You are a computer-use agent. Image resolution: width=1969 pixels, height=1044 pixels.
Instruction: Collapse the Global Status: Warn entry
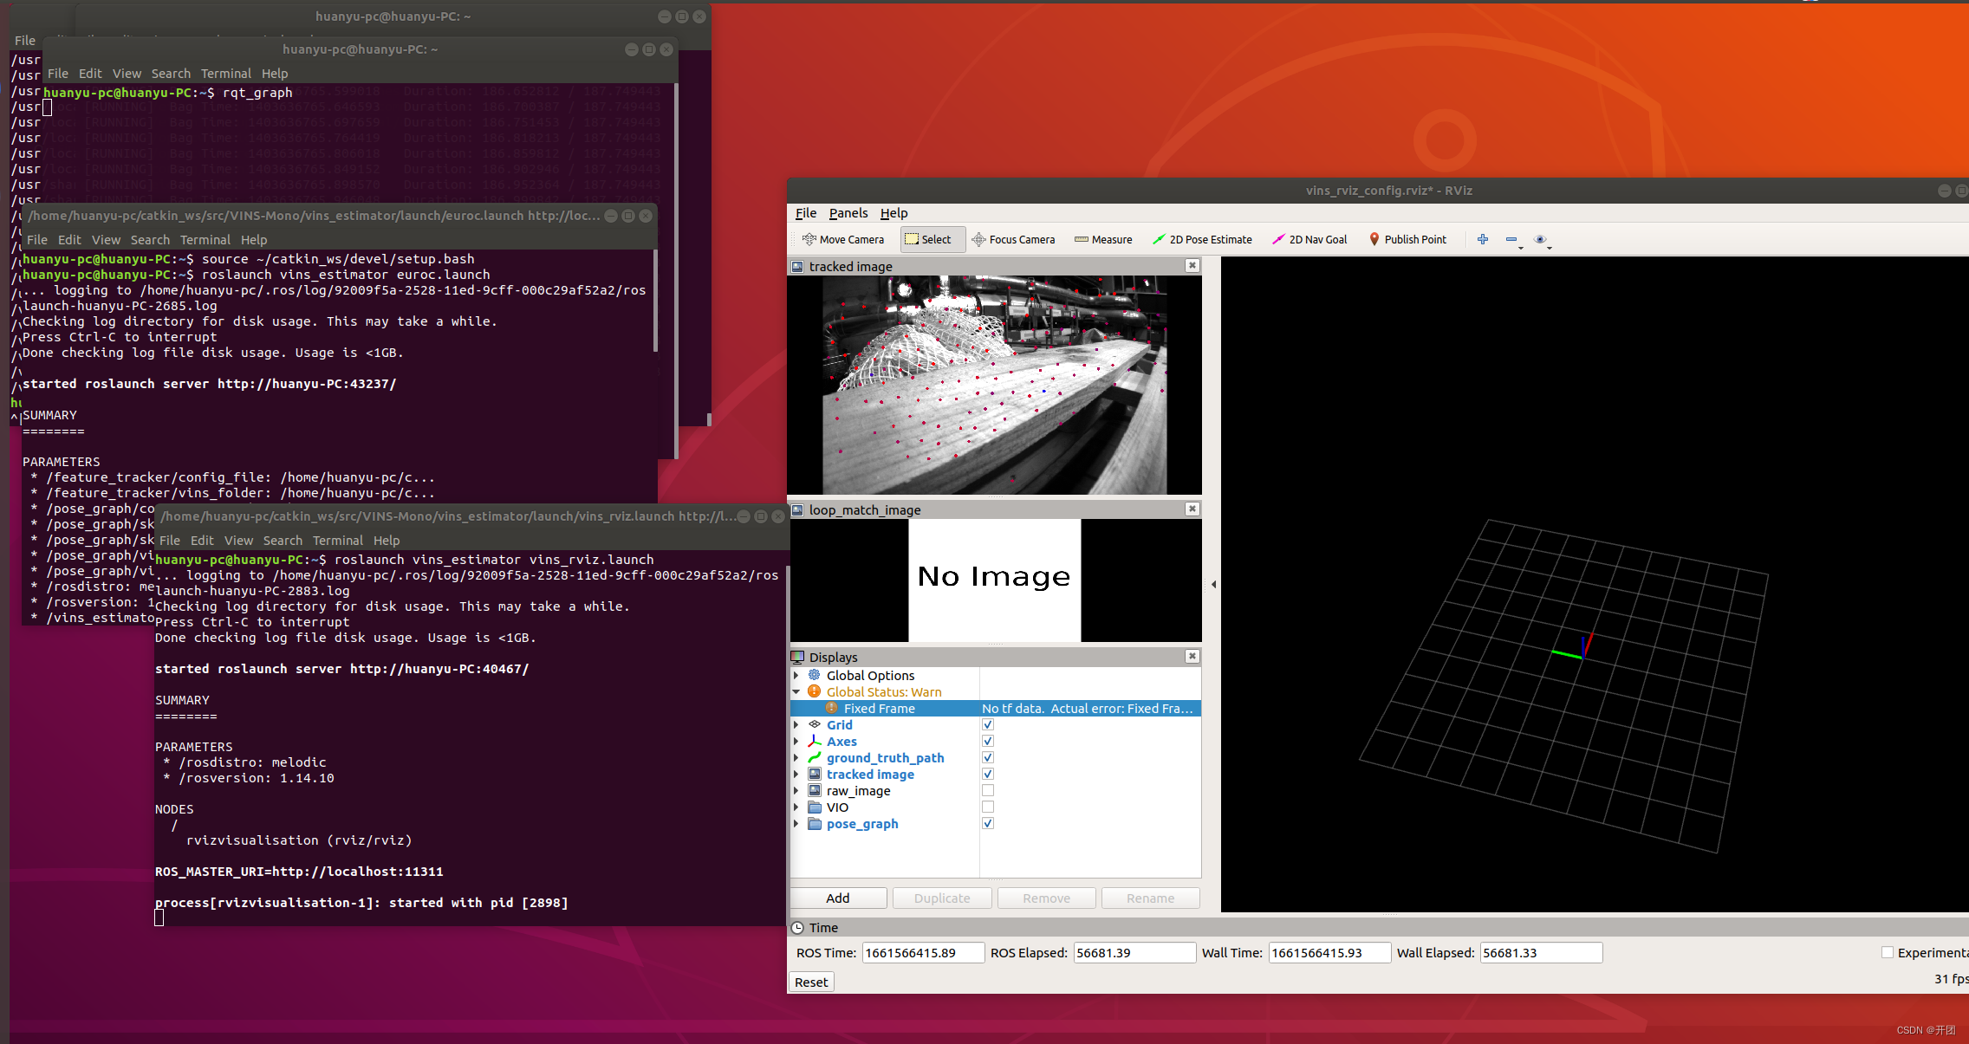[x=797, y=691]
